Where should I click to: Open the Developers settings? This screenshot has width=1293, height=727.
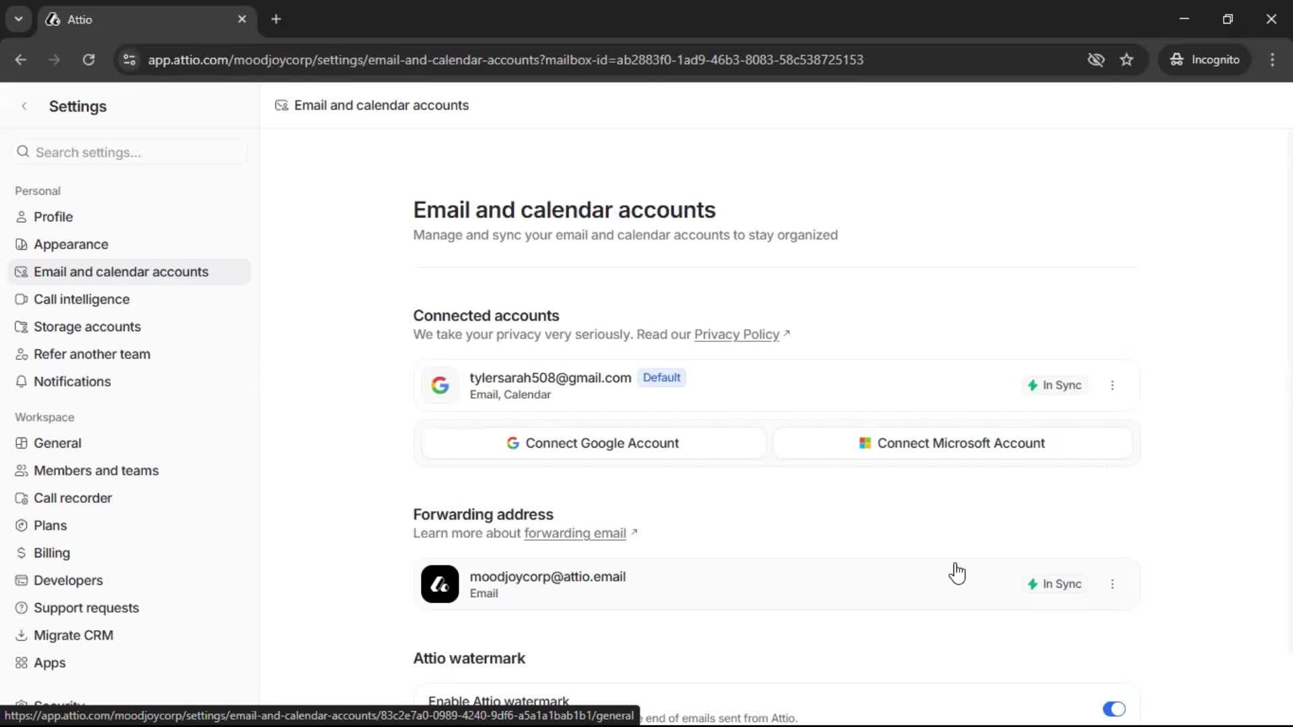coord(68,580)
